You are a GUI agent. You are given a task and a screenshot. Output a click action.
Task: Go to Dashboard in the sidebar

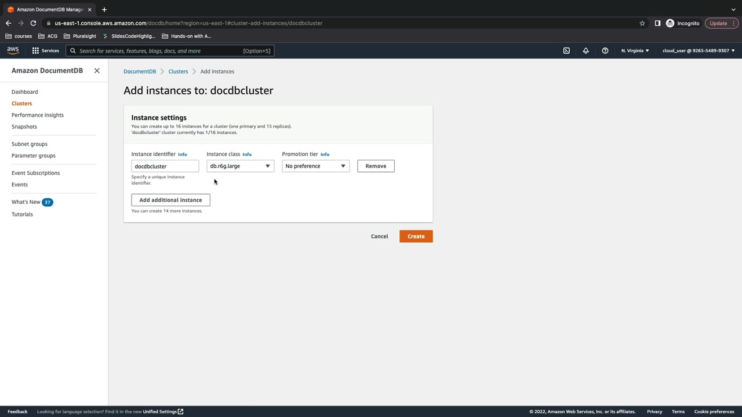pos(25,92)
